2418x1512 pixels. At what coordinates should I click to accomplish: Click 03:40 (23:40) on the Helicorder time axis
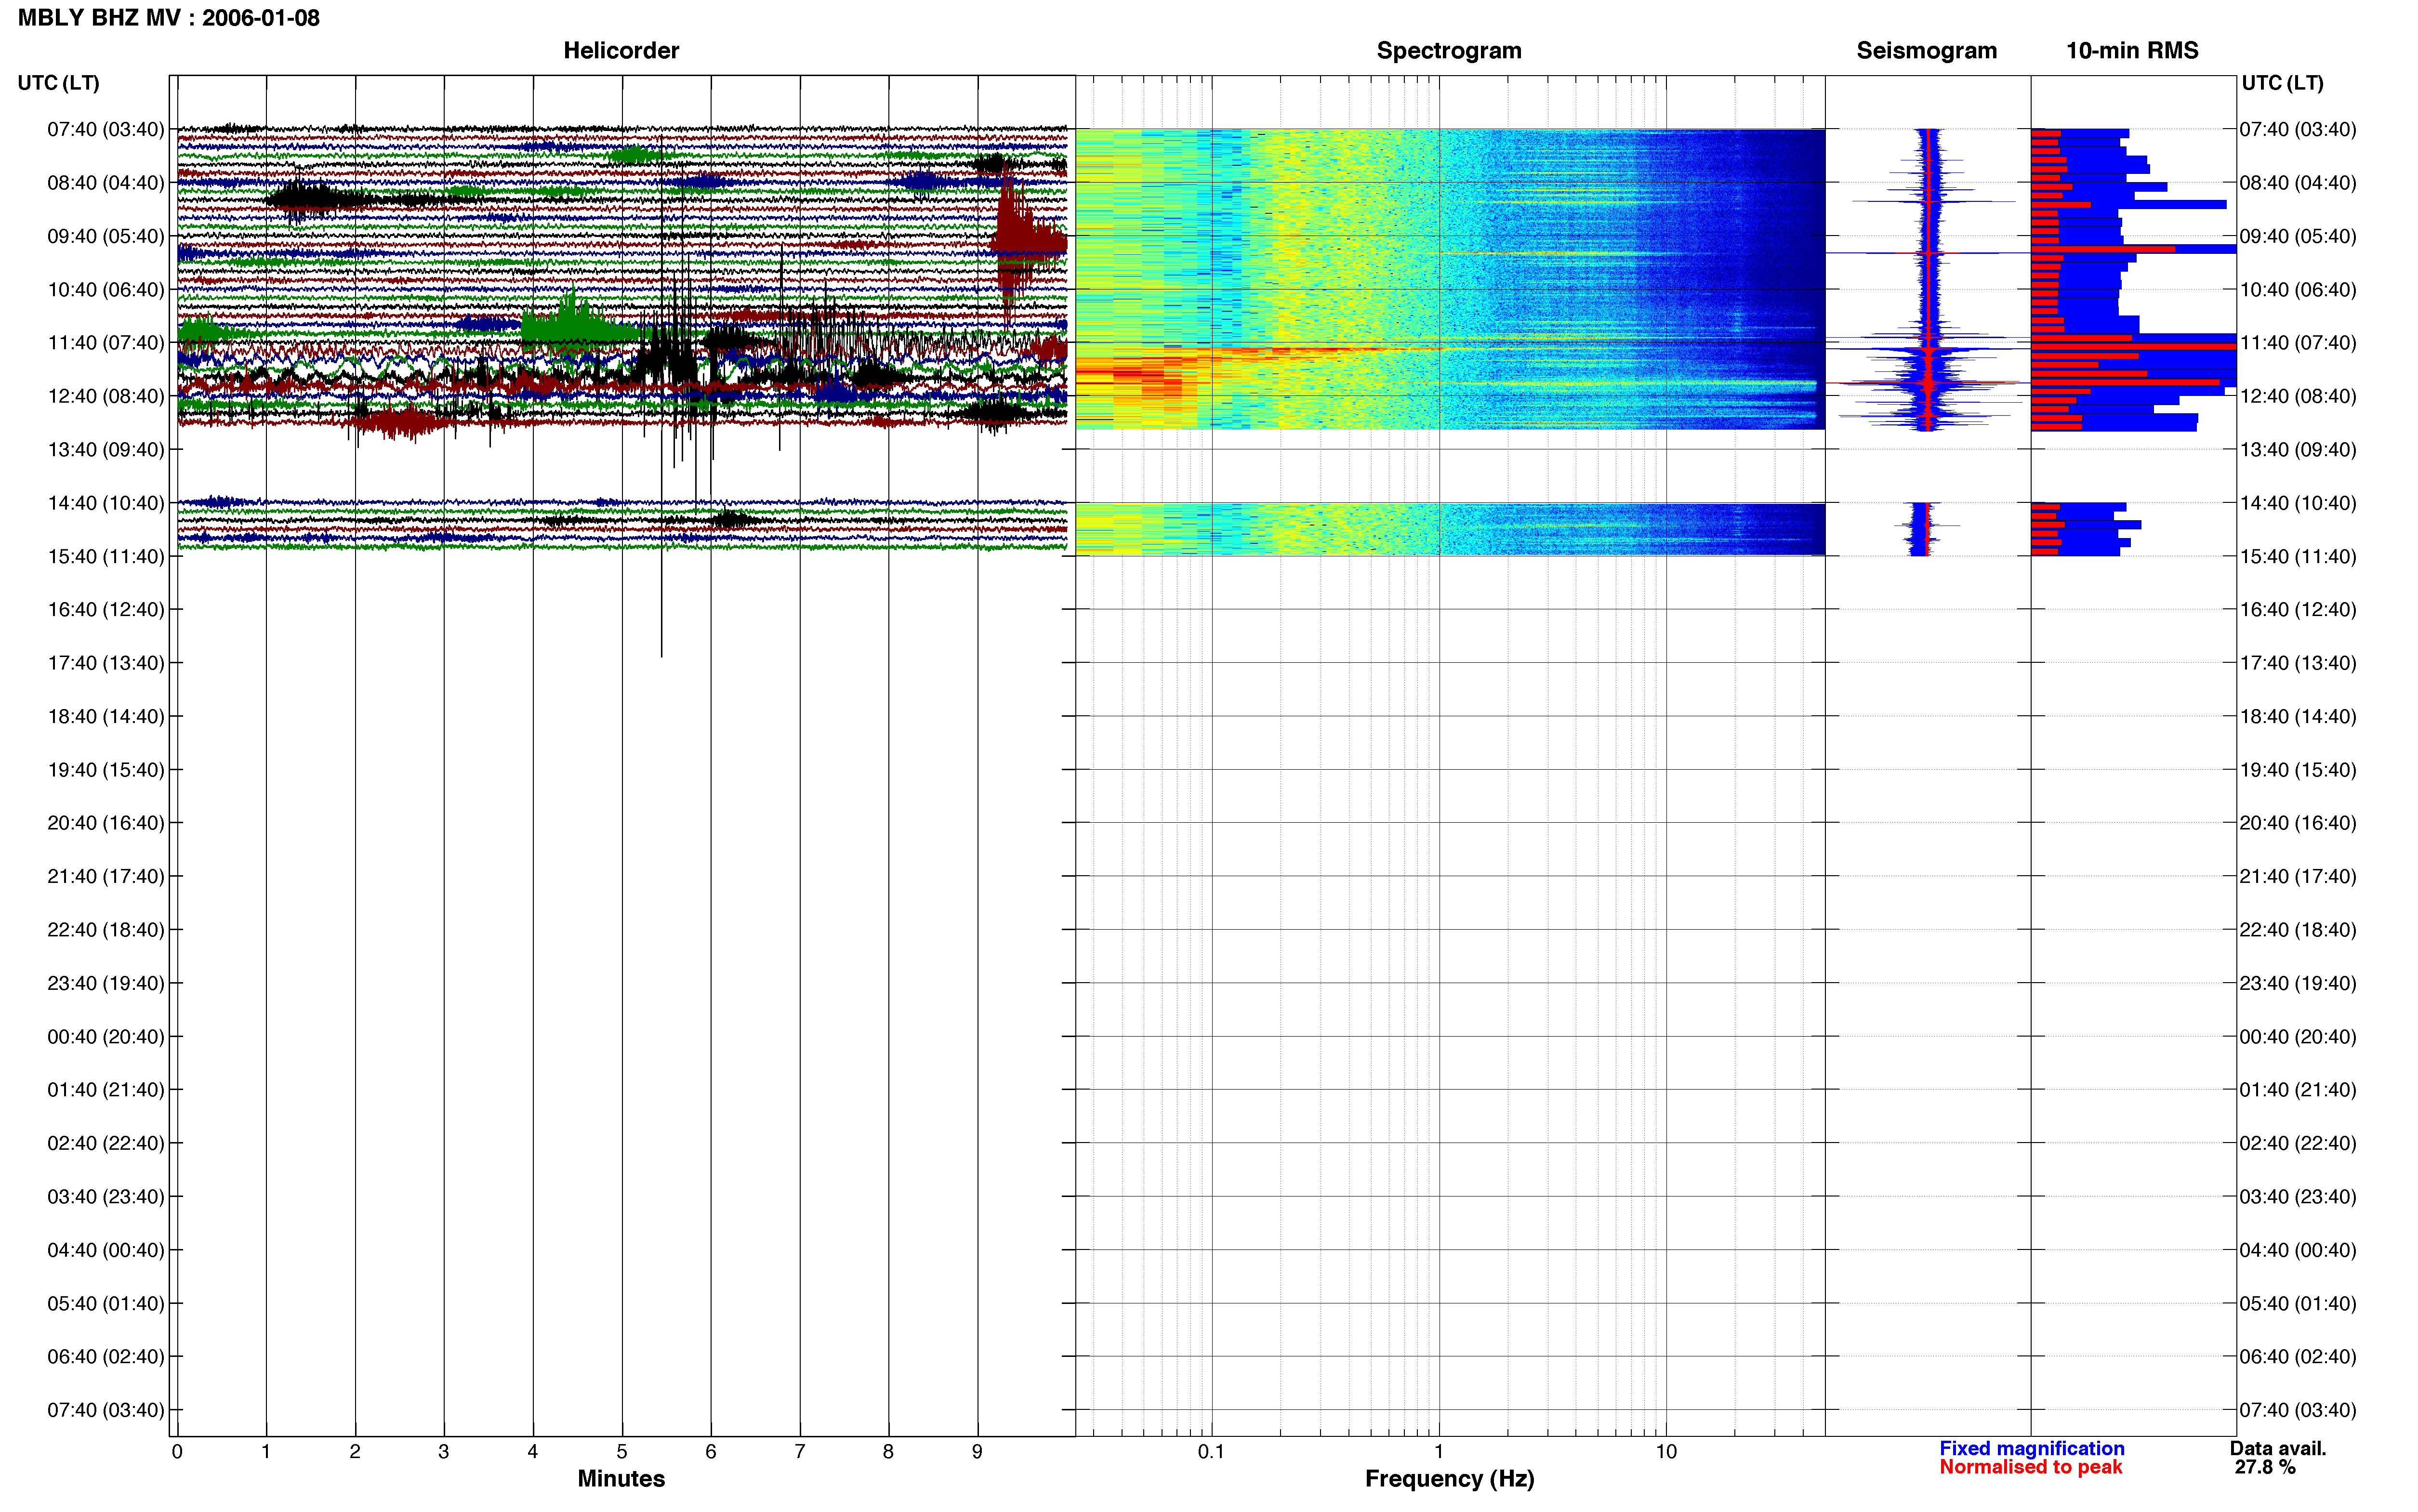[x=106, y=1197]
